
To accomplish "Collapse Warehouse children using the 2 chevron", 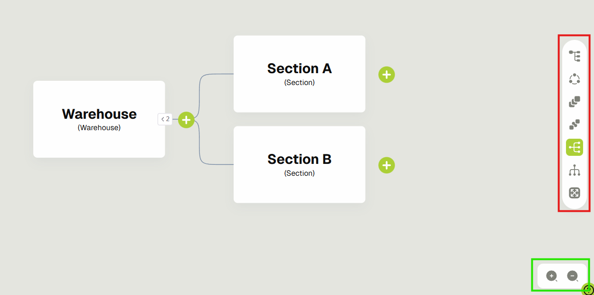I will (165, 119).
